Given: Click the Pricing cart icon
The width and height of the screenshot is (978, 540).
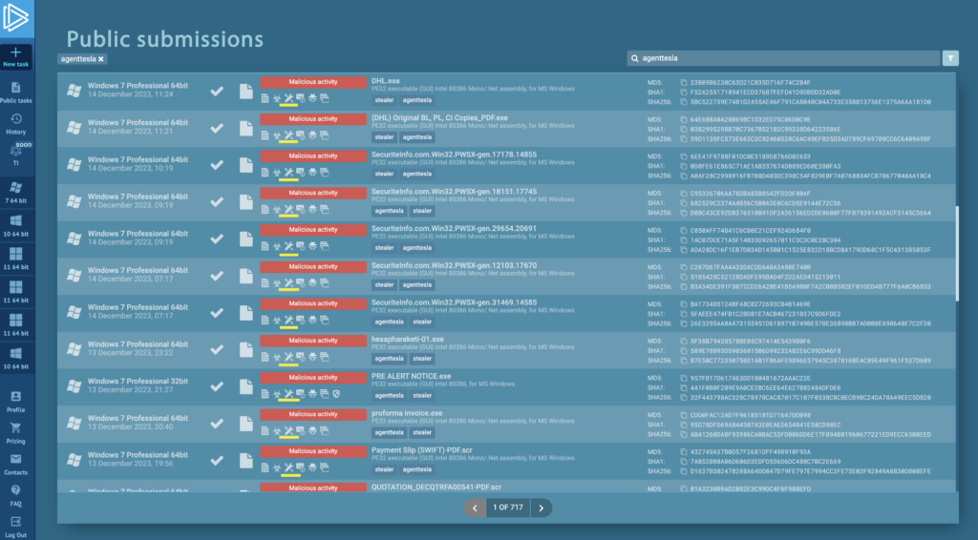Looking at the screenshot, I should point(16,427).
